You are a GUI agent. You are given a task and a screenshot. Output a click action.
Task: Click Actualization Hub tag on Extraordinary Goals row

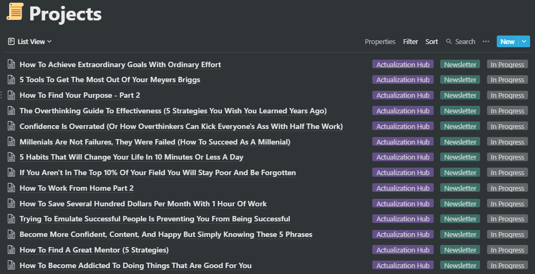click(x=403, y=64)
